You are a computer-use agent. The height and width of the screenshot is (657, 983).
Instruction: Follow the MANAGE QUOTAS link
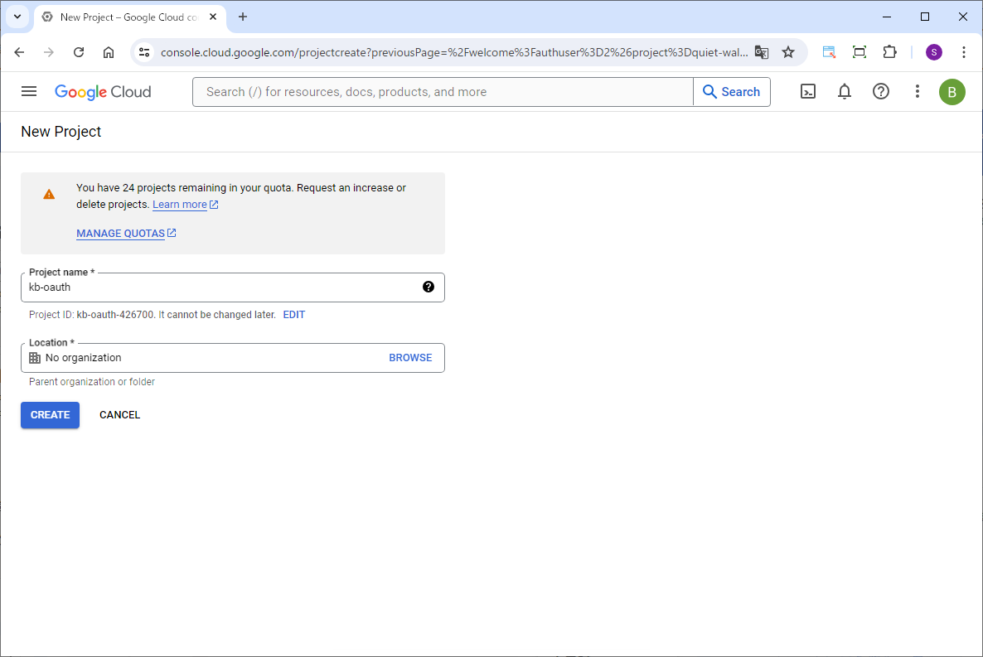pyautogui.click(x=121, y=234)
